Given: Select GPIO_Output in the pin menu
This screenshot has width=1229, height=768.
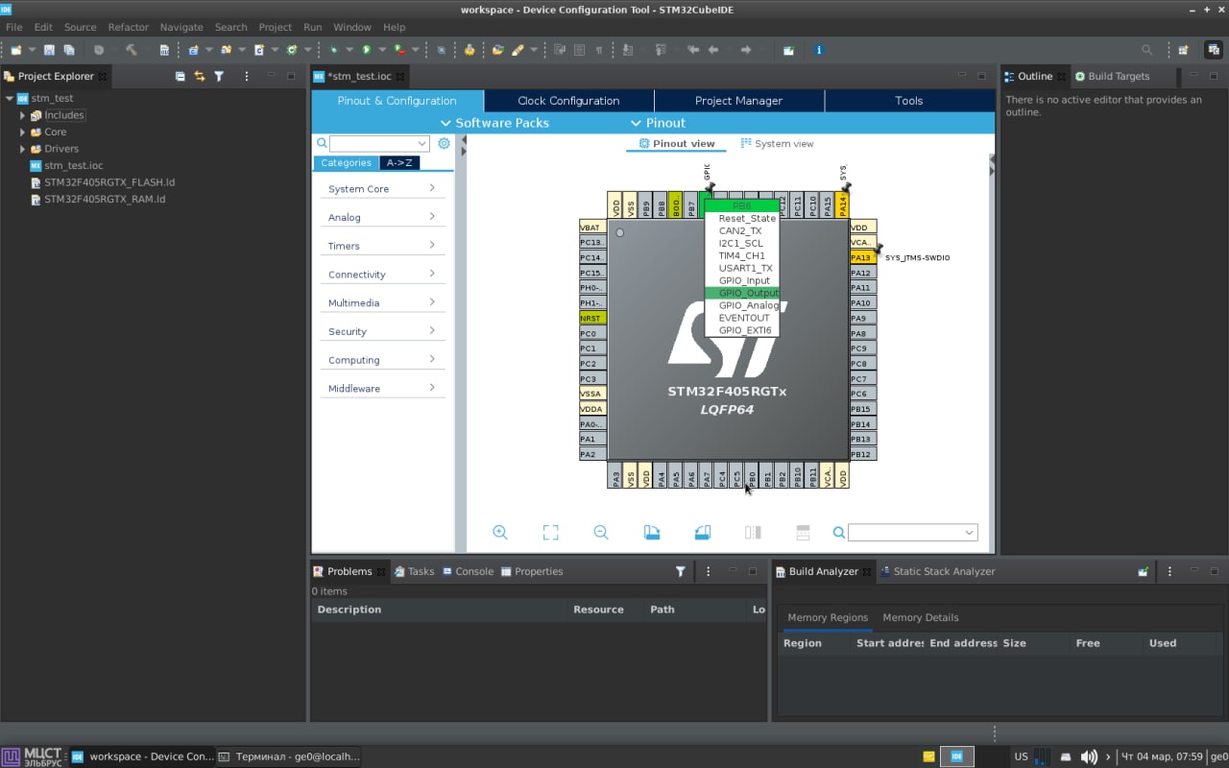Looking at the screenshot, I should pos(742,293).
